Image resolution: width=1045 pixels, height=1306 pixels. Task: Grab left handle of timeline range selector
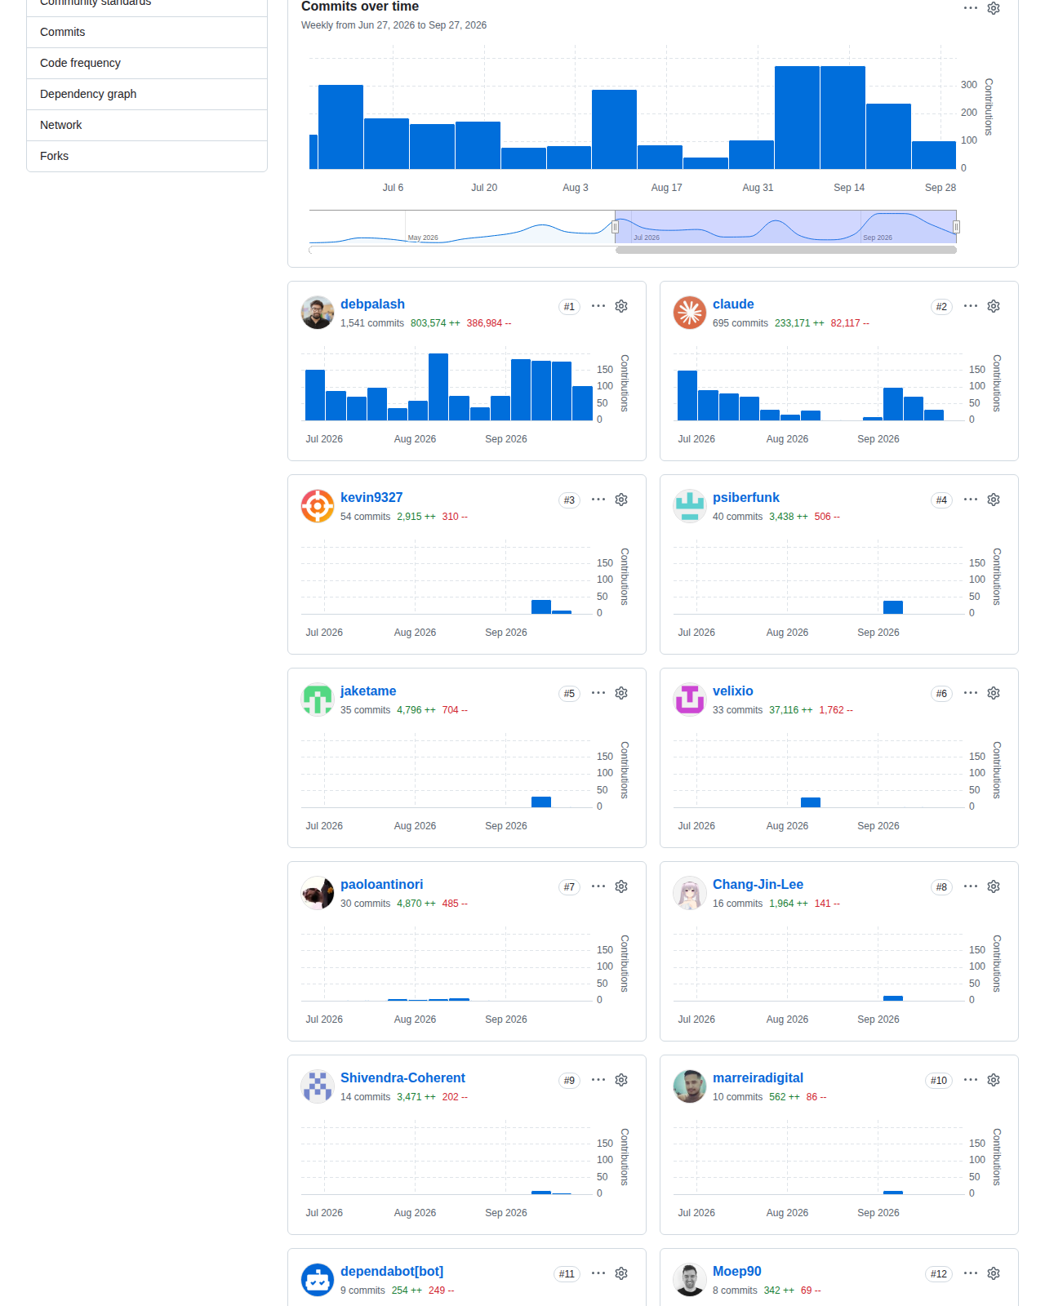[615, 227]
